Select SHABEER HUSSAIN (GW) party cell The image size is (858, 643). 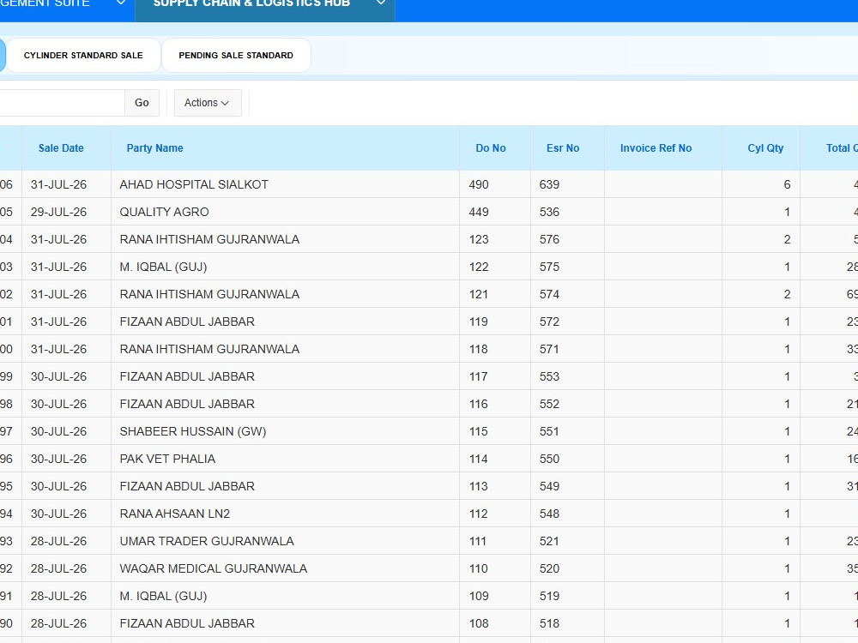285,431
